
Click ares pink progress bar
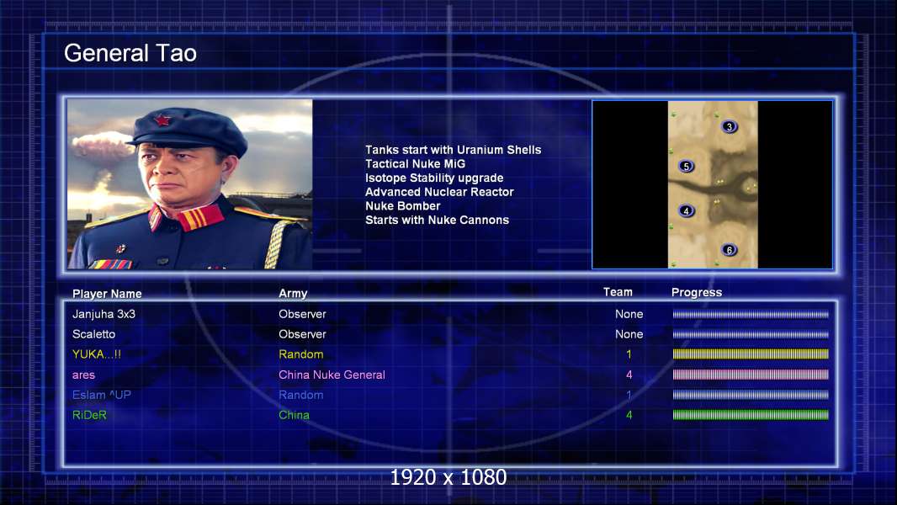click(751, 375)
